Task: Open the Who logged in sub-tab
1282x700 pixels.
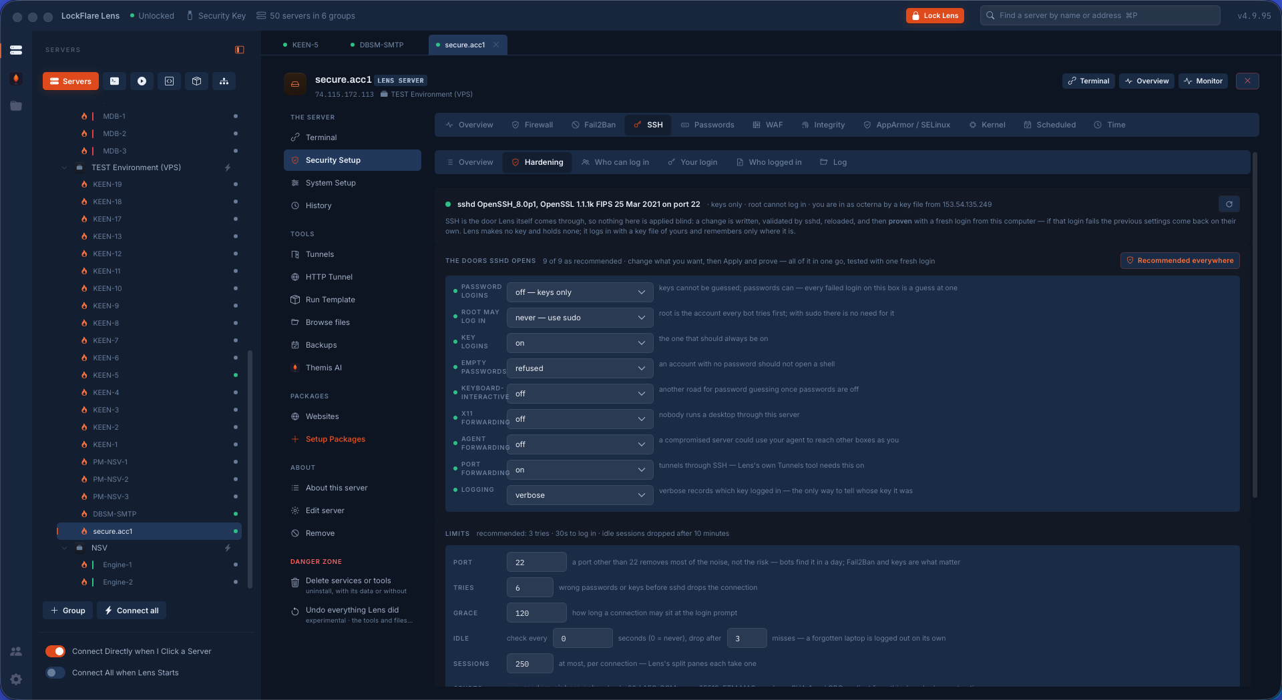Action: [769, 162]
